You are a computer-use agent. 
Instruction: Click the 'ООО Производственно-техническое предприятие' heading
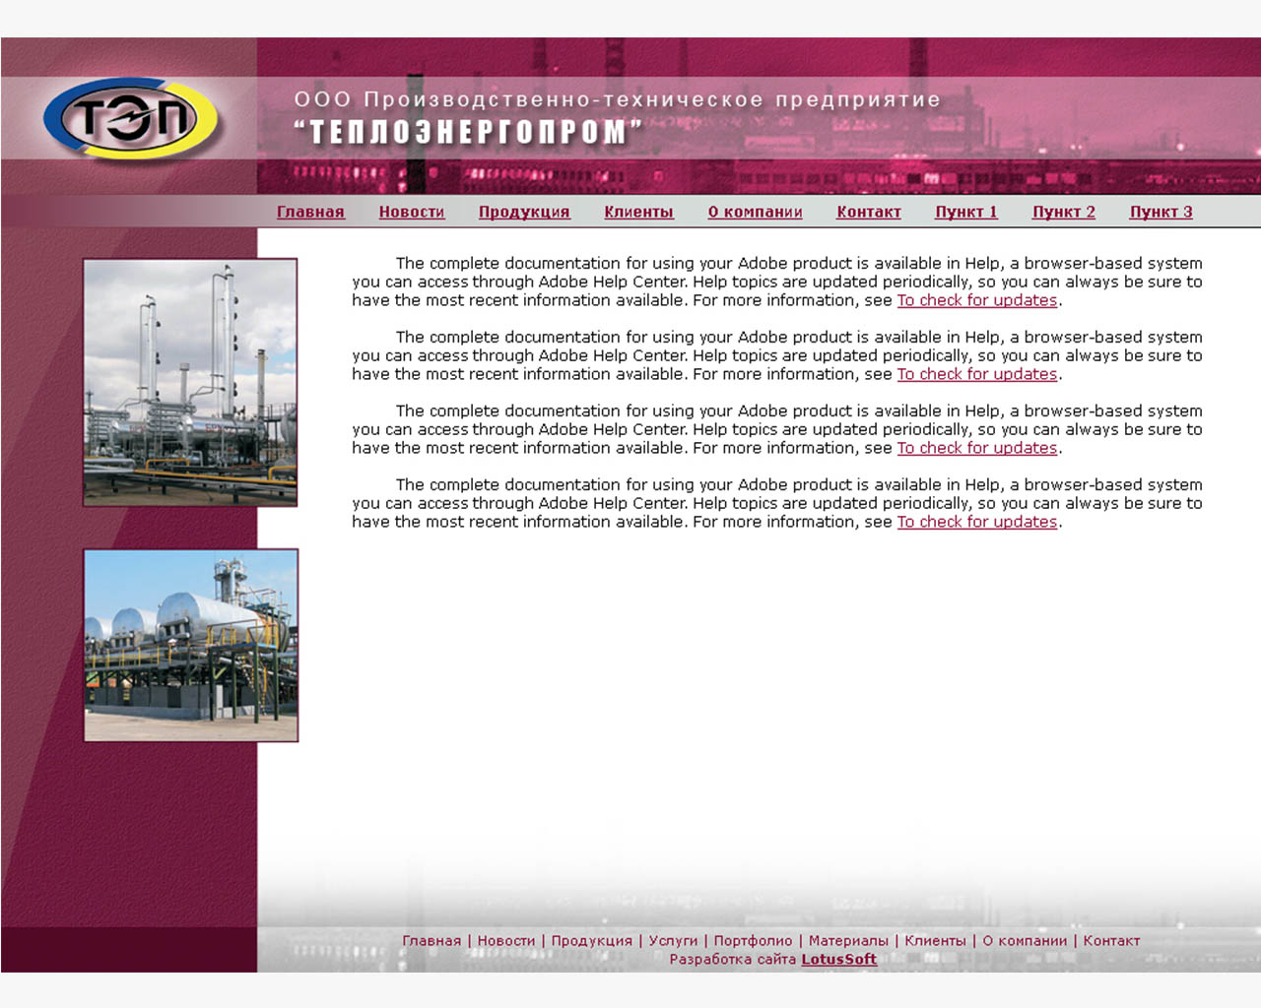[x=618, y=99]
